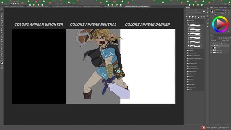Toggle lock position icon
Image resolution: width=231 pixels, height=130 pixels.
pos(218,43)
